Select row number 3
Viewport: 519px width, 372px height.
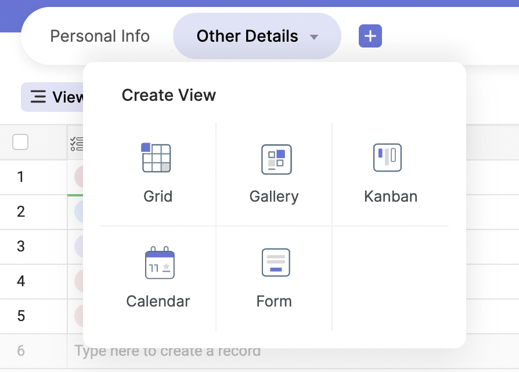pos(21,246)
